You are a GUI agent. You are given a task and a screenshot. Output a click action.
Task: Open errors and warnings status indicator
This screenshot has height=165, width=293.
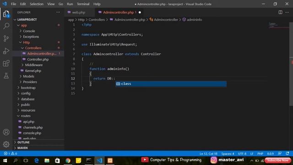tap(11, 154)
